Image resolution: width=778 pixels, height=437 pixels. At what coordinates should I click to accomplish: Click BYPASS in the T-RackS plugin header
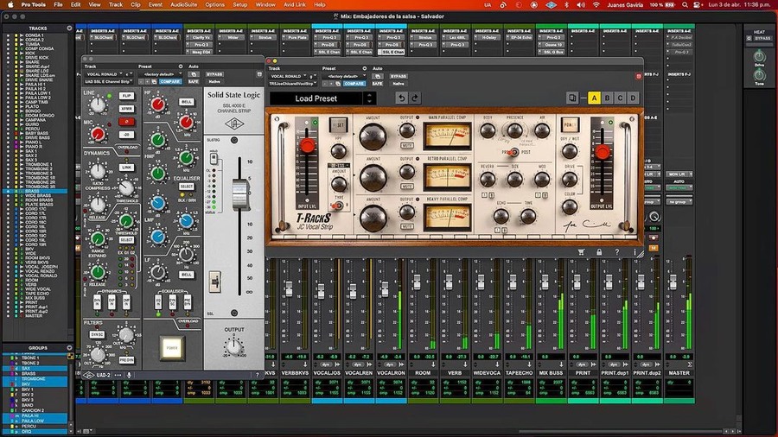[399, 76]
